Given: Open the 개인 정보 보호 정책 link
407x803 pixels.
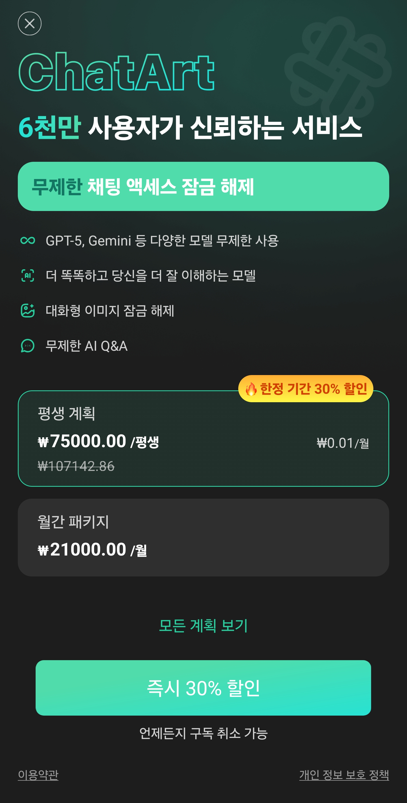Looking at the screenshot, I should (344, 775).
